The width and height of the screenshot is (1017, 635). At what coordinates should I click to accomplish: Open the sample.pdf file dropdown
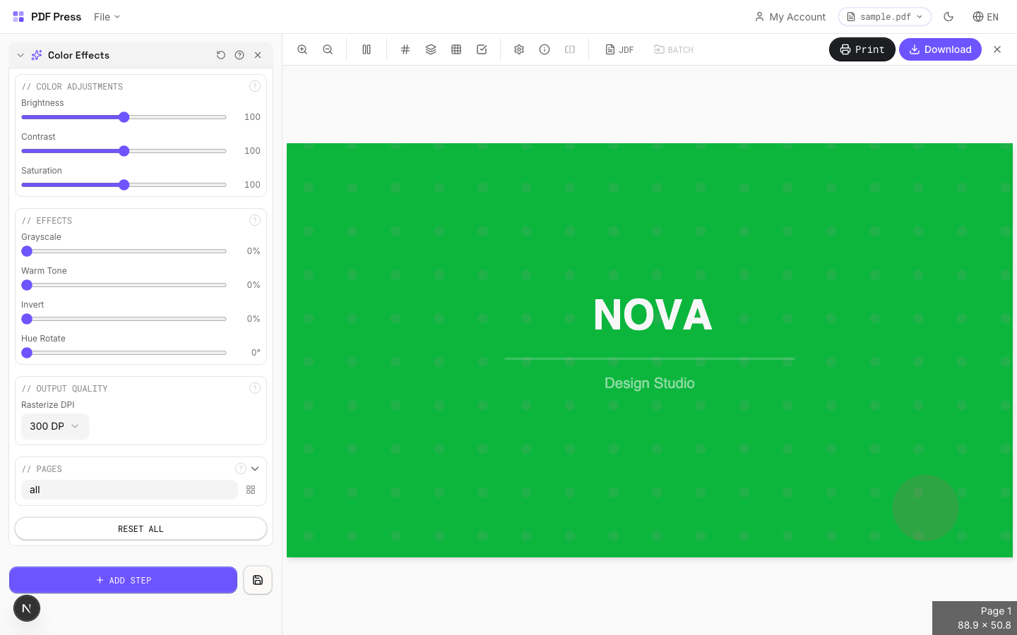(x=884, y=17)
